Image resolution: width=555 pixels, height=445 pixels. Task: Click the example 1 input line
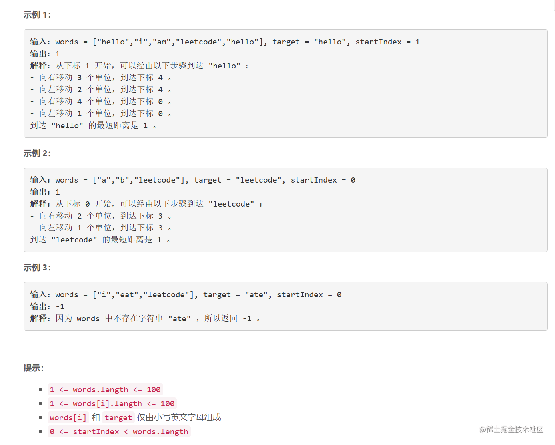point(225,42)
